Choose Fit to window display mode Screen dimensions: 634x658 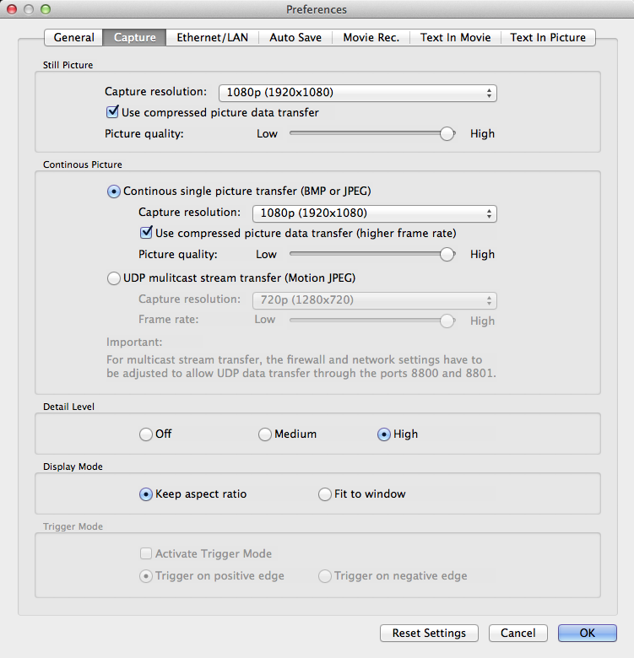(x=325, y=494)
